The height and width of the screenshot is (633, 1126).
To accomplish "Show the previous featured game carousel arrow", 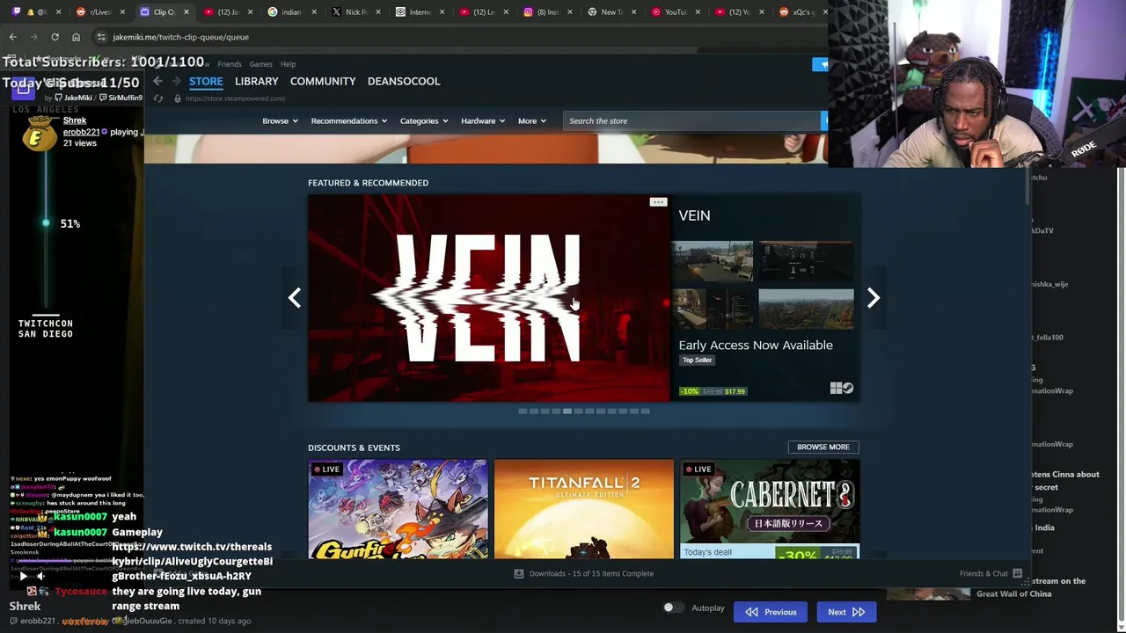I will click(294, 298).
